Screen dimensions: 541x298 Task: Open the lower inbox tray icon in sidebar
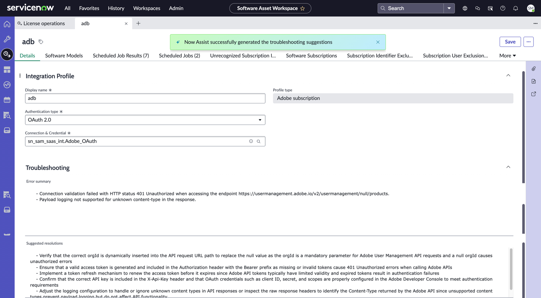coord(7,210)
